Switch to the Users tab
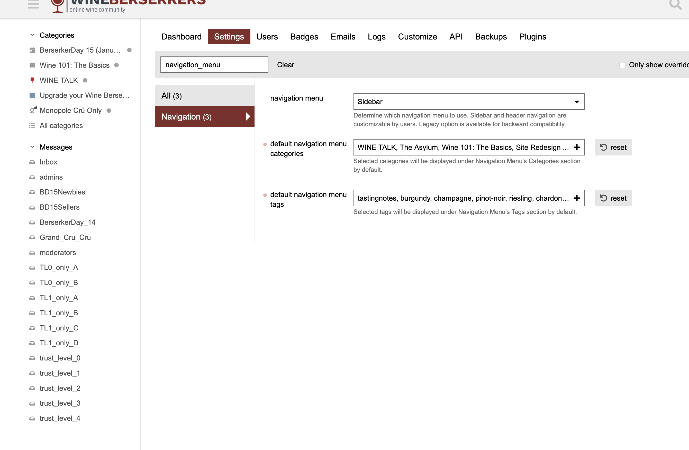The height and width of the screenshot is (450, 689). coord(267,37)
